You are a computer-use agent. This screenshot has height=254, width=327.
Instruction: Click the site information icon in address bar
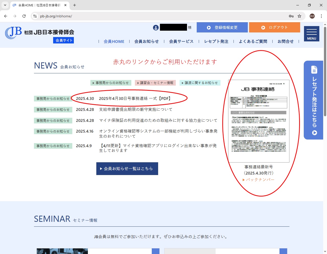pos(35,16)
